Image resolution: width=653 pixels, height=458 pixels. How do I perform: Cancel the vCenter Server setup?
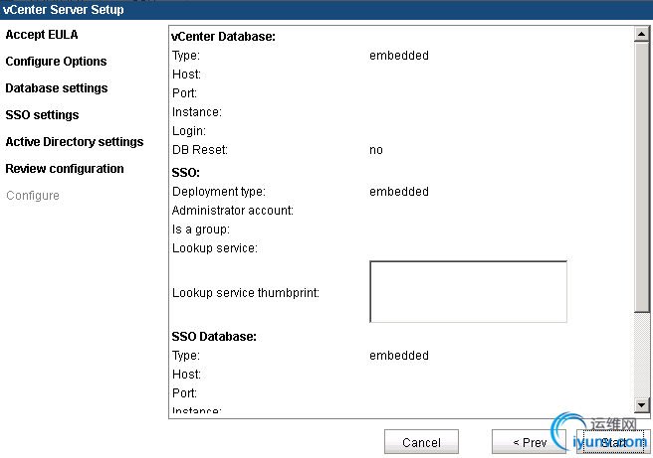click(421, 442)
